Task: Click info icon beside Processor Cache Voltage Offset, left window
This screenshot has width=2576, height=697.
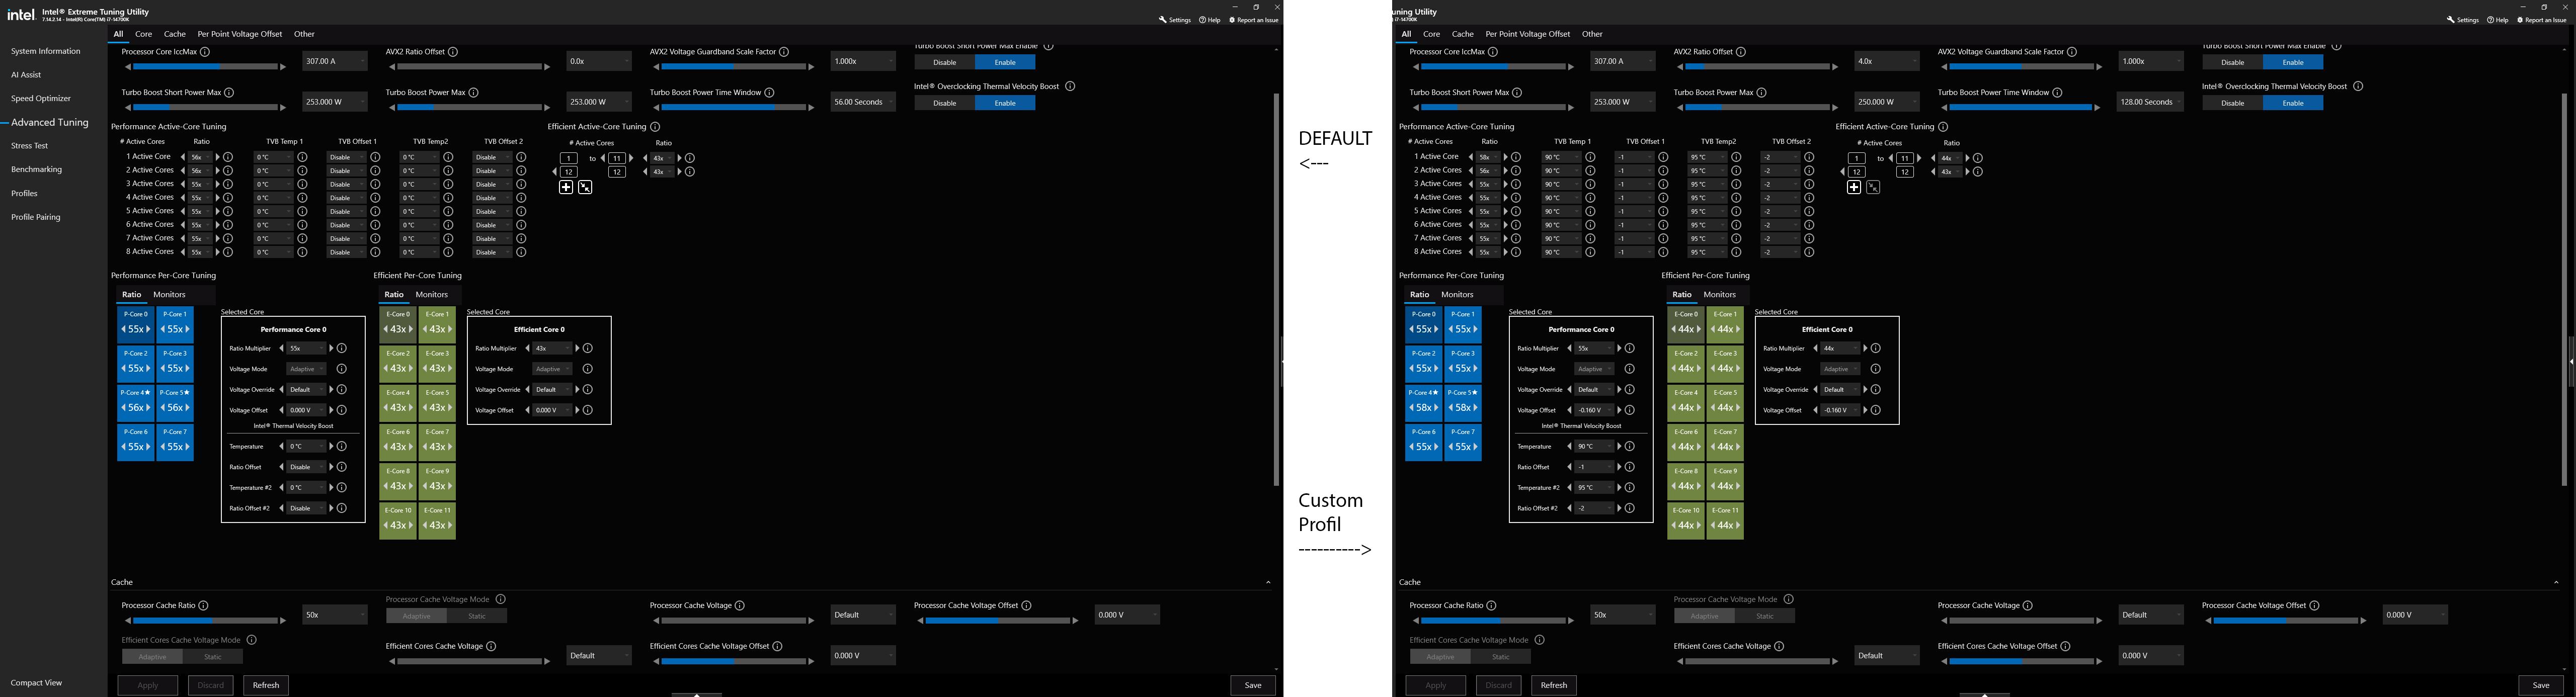Action: coord(1026,606)
